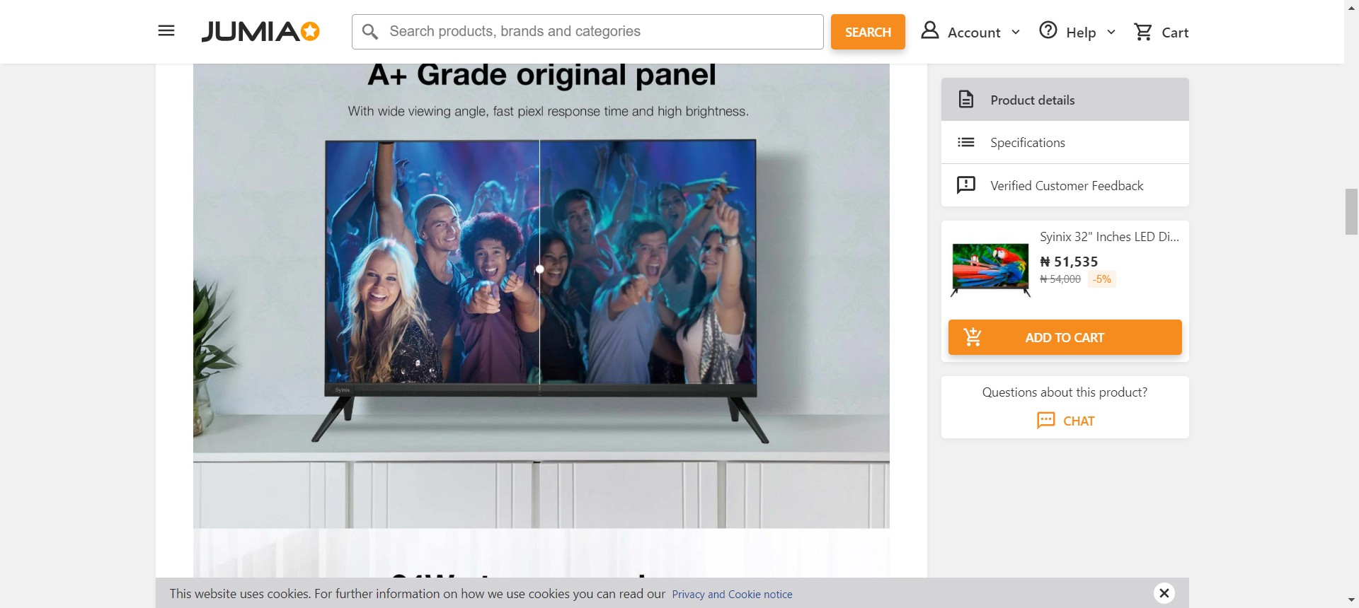1359x608 pixels.
Task: Click the Specifications list icon
Action: point(965,143)
